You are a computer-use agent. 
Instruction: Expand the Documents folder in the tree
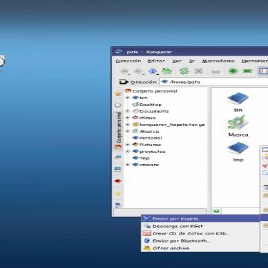click(127, 111)
